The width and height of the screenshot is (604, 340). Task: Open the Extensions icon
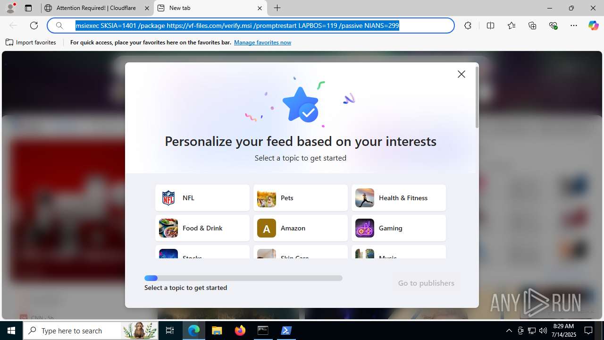[x=468, y=25]
